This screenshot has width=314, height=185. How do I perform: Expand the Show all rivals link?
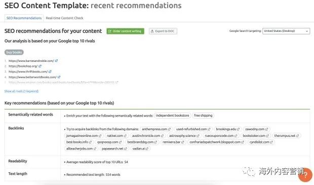click(x=21, y=91)
